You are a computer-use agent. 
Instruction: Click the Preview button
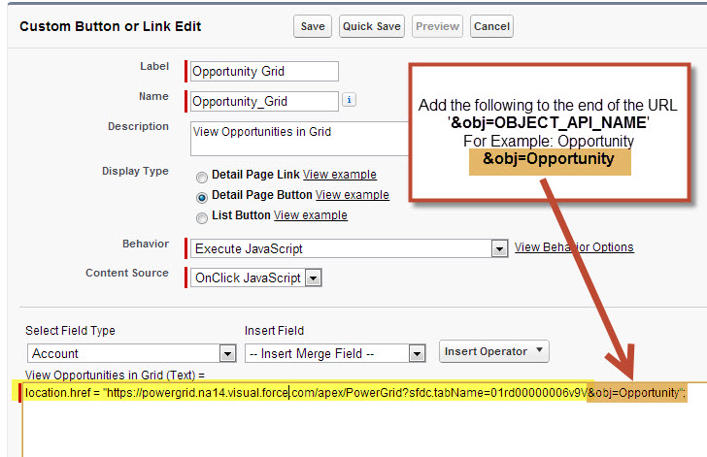point(436,27)
